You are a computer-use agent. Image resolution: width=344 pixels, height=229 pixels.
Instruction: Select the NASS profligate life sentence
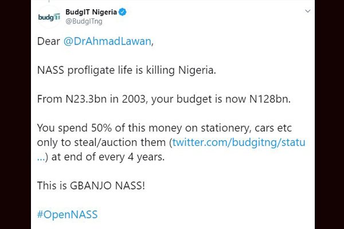(127, 70)
